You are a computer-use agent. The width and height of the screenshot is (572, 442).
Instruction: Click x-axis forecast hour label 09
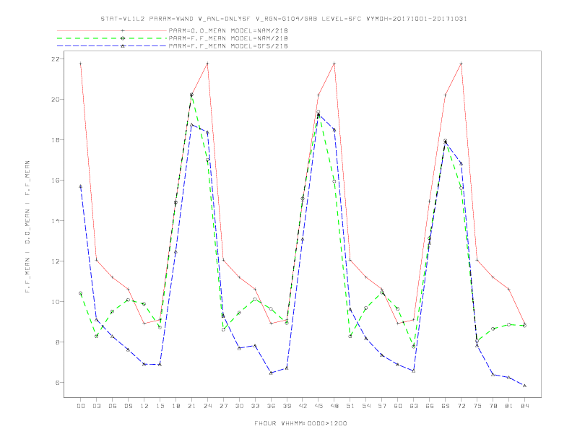128,406
